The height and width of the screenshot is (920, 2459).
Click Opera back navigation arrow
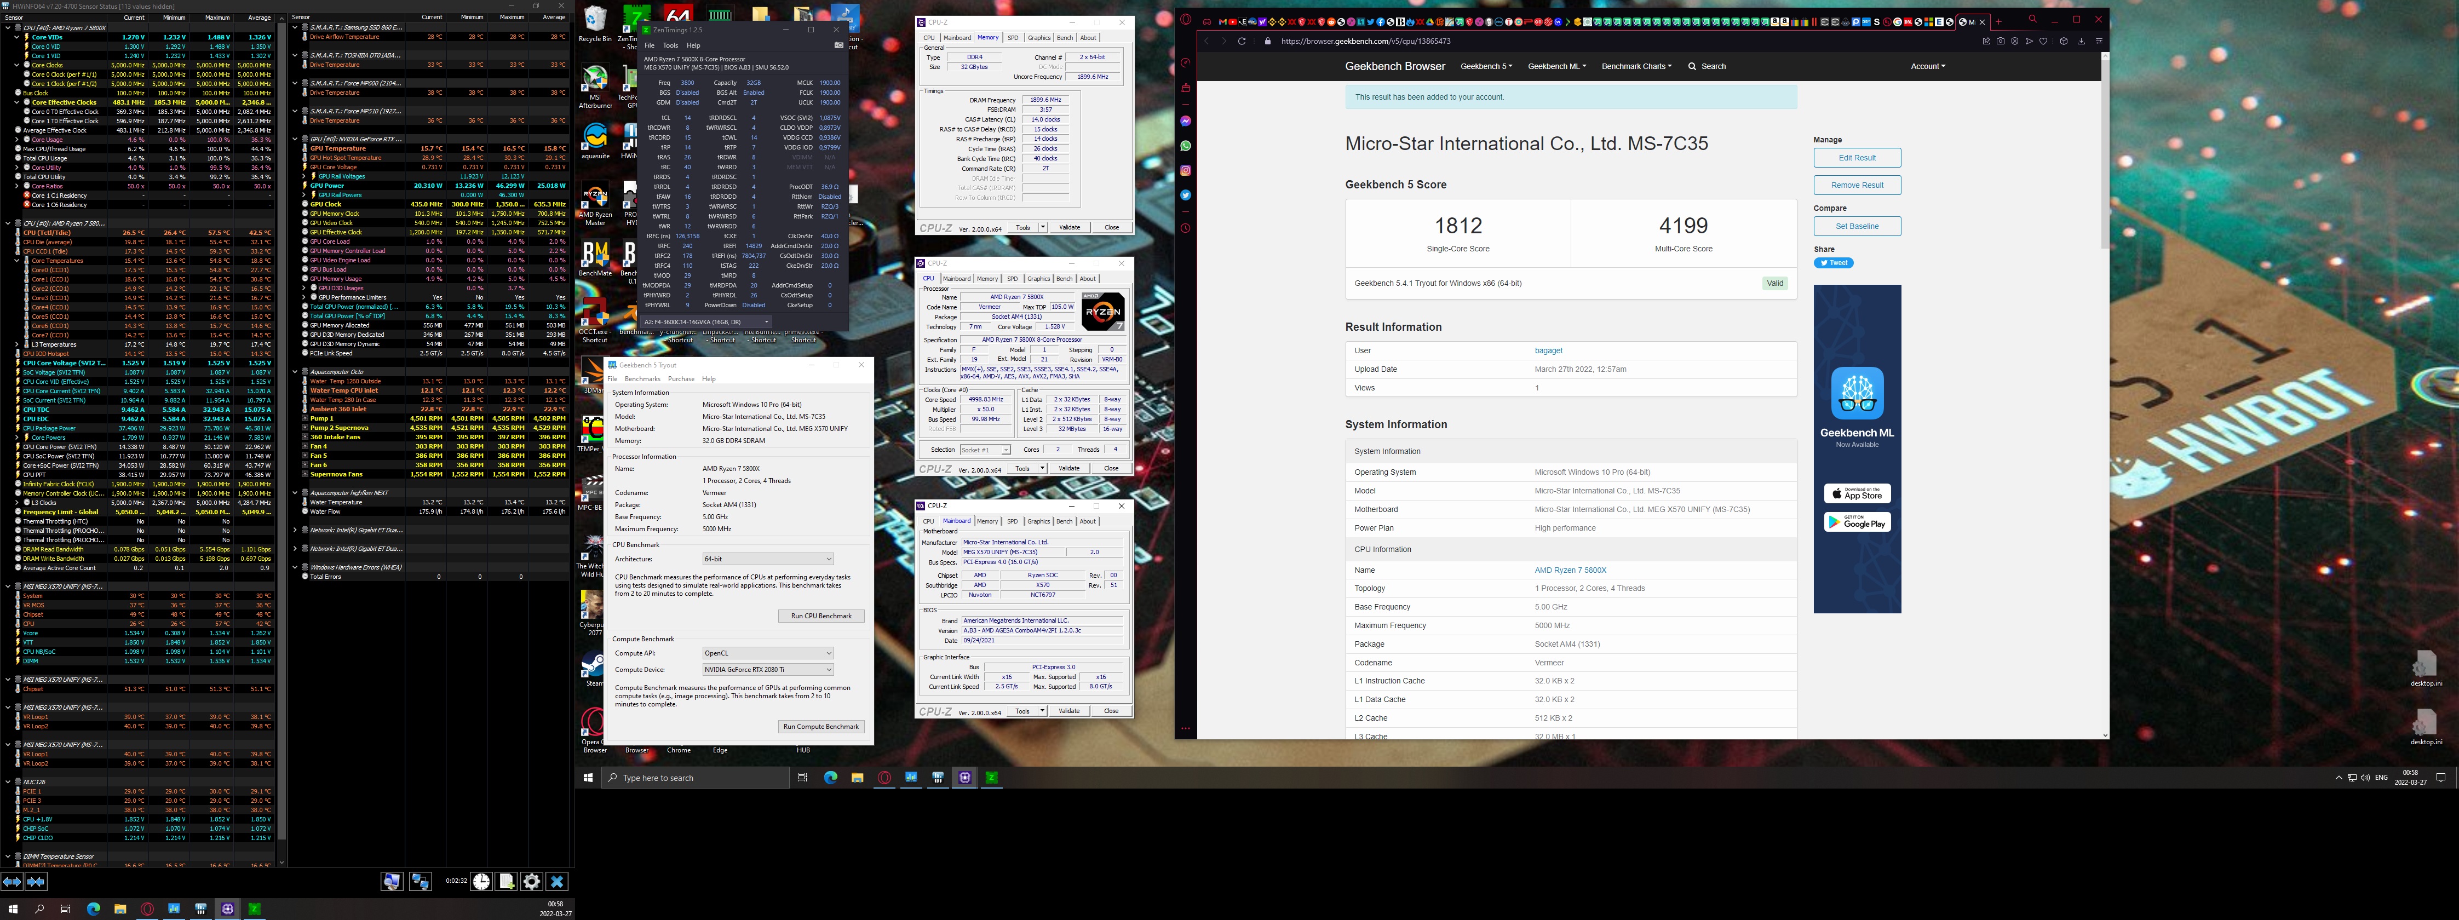1205,41
